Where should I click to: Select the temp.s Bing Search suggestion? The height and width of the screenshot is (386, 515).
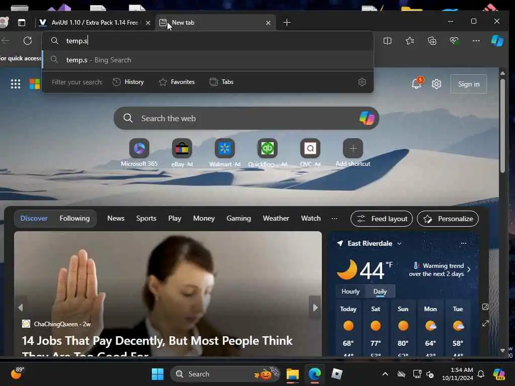pyautogui.click(x=208, y=60)
